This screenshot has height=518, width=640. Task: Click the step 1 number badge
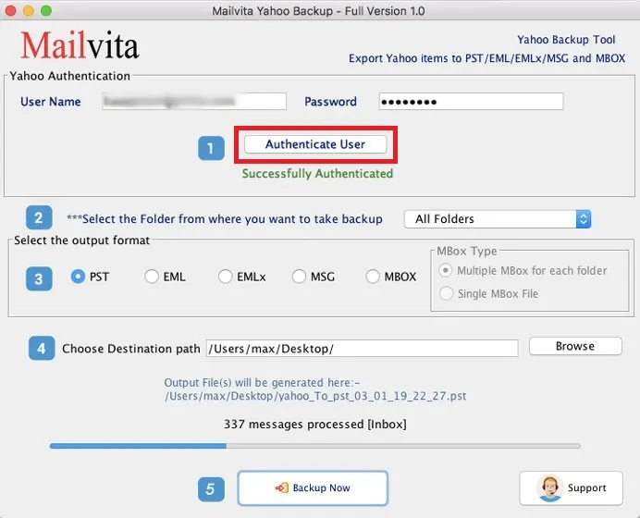point(211,148)
